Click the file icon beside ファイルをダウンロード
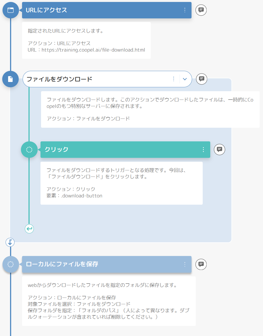This screenshot has width=263, height=336. click(11, 79)
